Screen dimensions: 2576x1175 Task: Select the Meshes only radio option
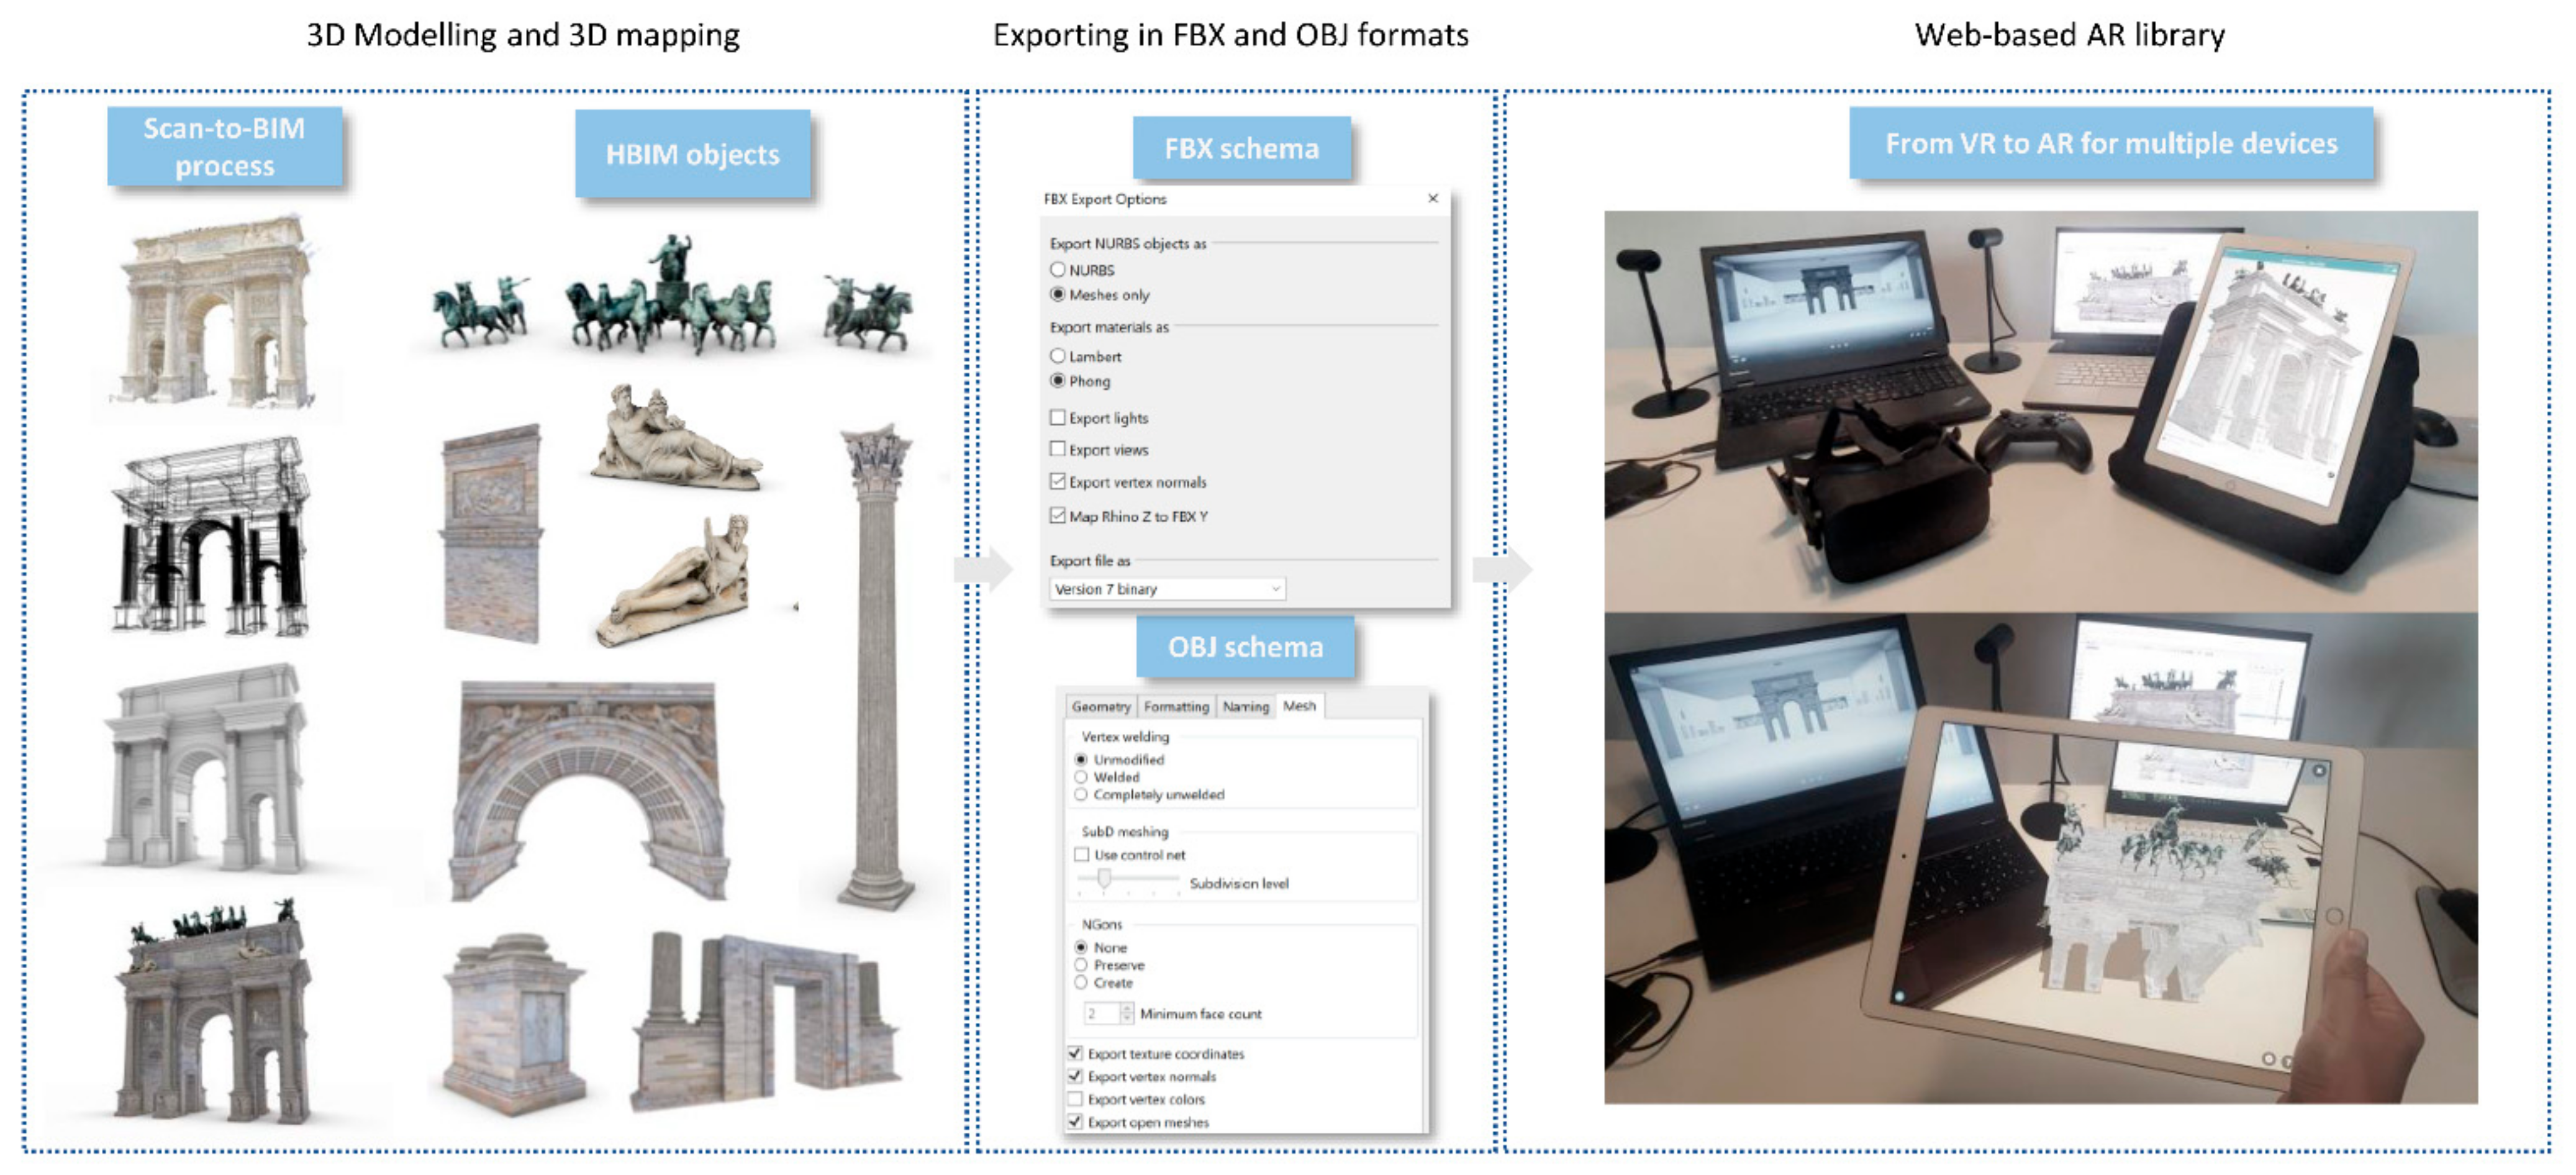[x=1057, y=294]
